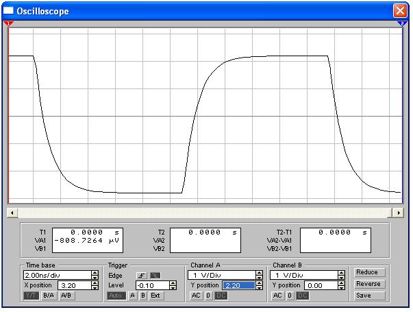Set Channel A coupling to 0 (ground)

(208, 296)
